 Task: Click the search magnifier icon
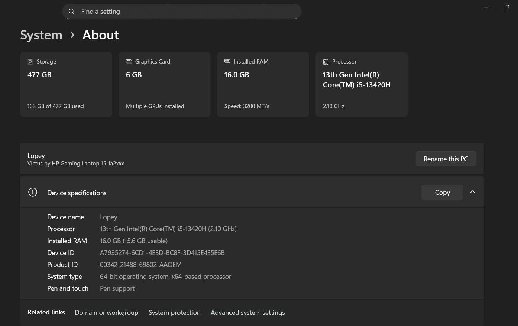point(72,12)
